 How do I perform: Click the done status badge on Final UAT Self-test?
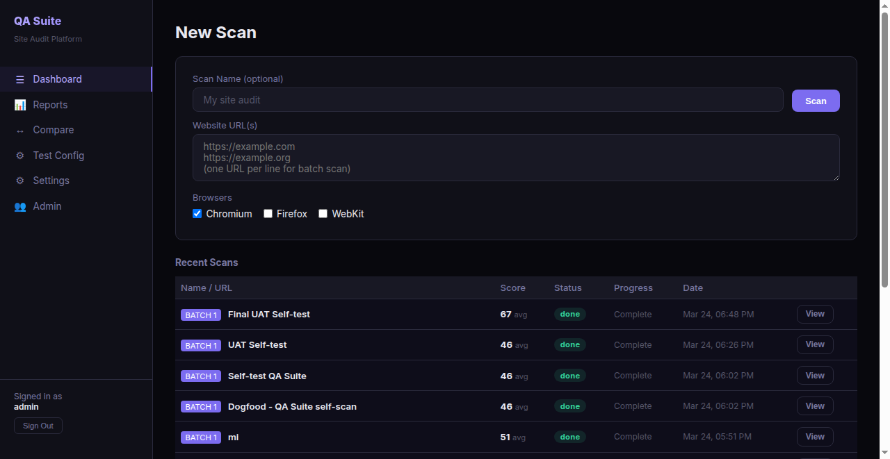569,314
